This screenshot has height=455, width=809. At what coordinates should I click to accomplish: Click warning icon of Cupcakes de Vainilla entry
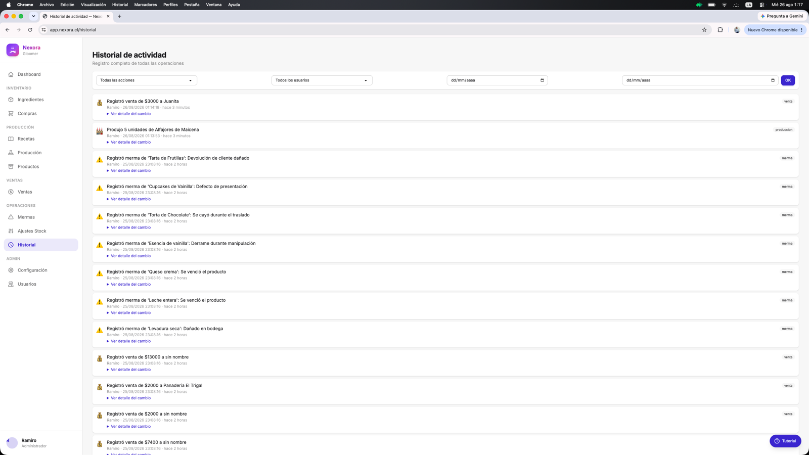coord(100,188)
